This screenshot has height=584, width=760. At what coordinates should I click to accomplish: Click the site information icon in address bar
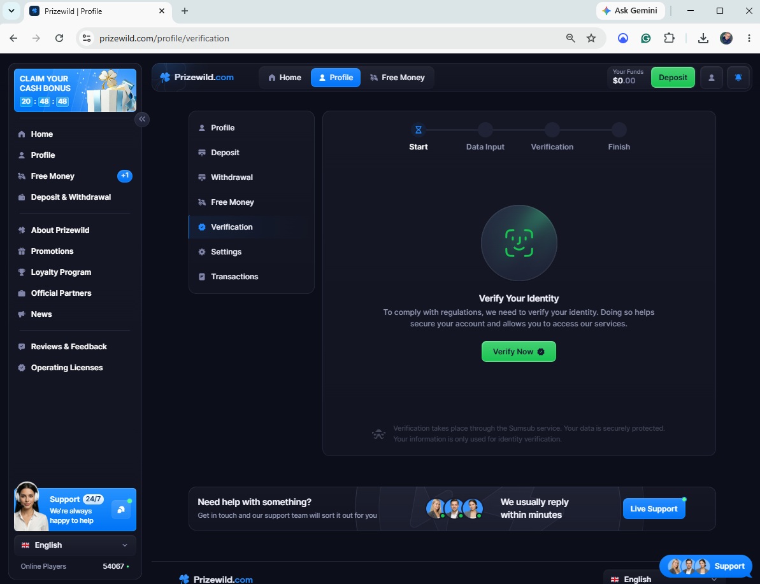87,38
